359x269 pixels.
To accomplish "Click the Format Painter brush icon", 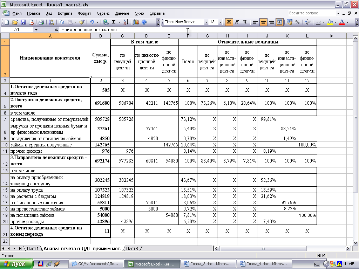I will click(x=82, y=22).
